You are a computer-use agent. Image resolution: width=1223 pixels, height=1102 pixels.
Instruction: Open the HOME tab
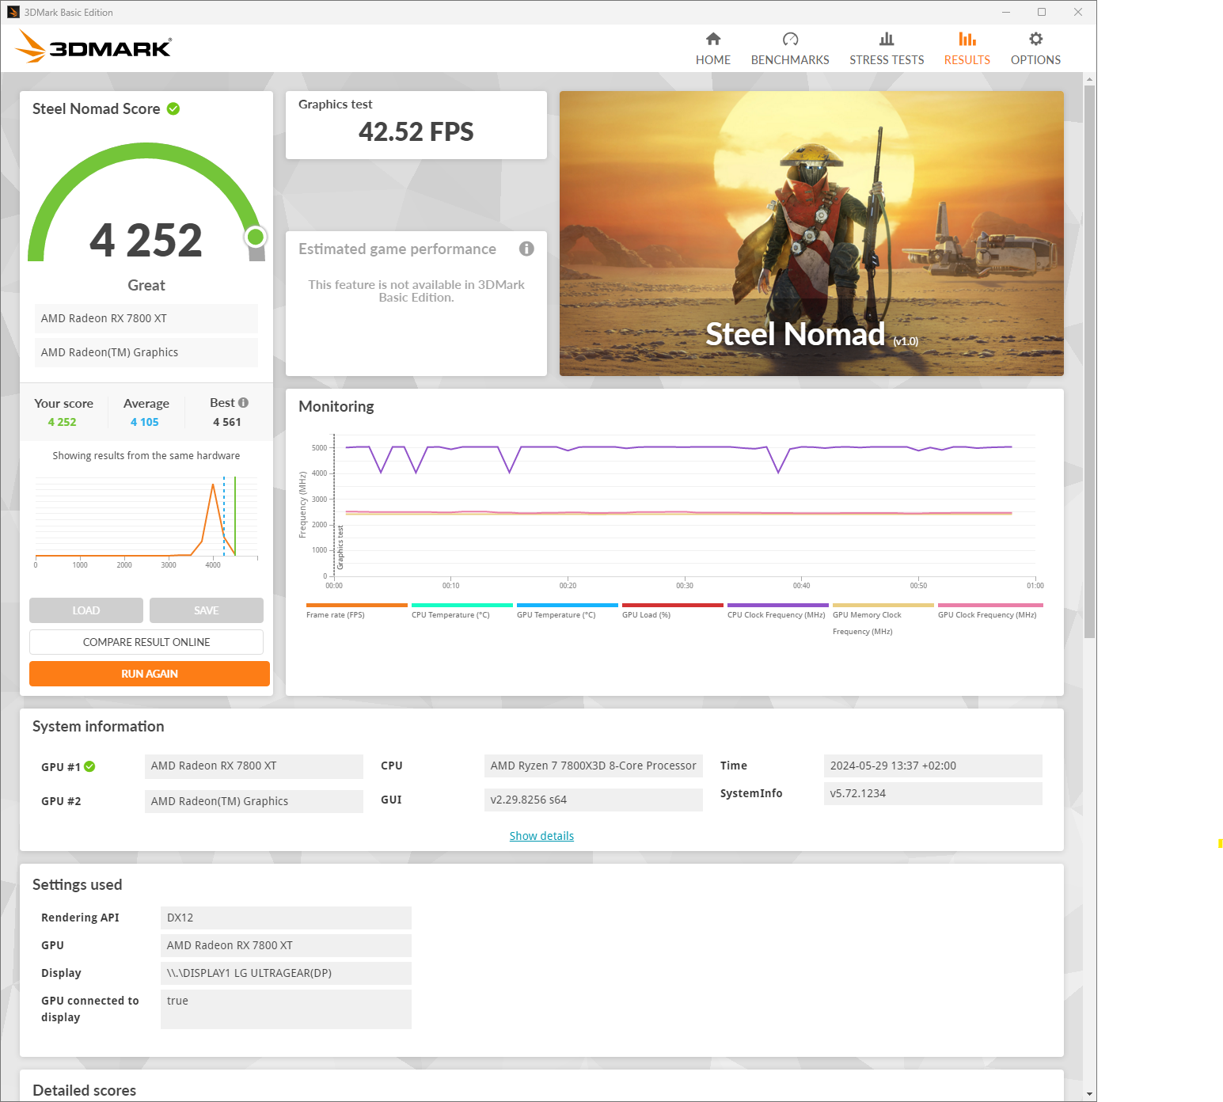click(713, 49)
